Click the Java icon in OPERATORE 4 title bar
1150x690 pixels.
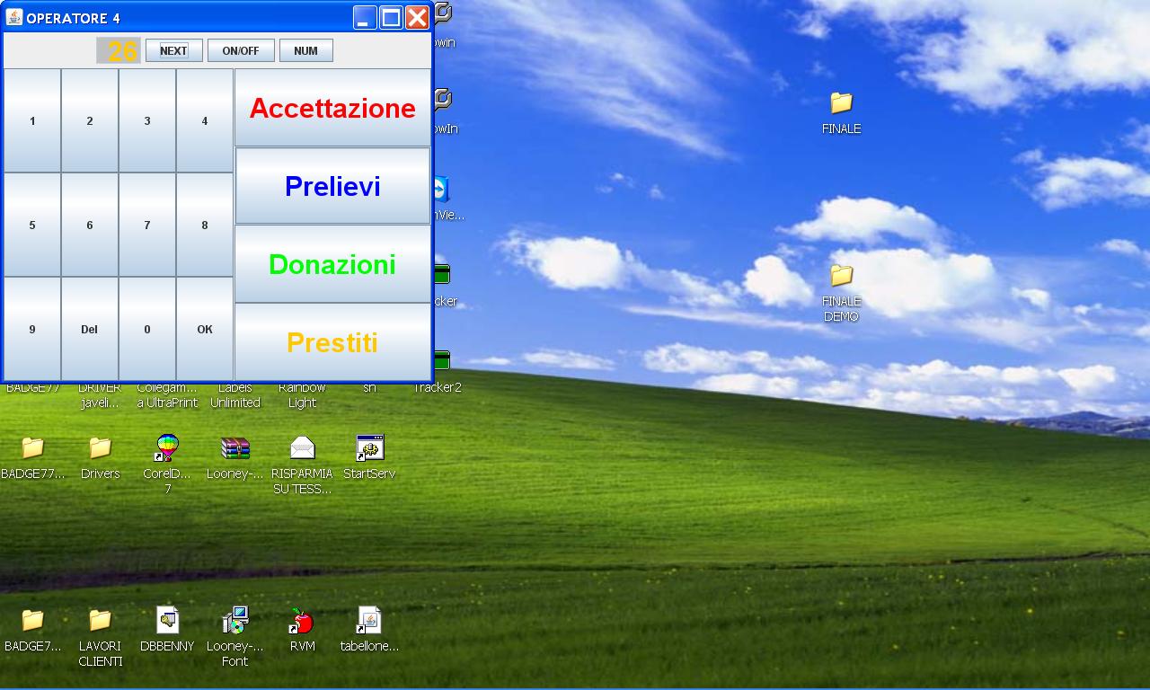[14, 17]
